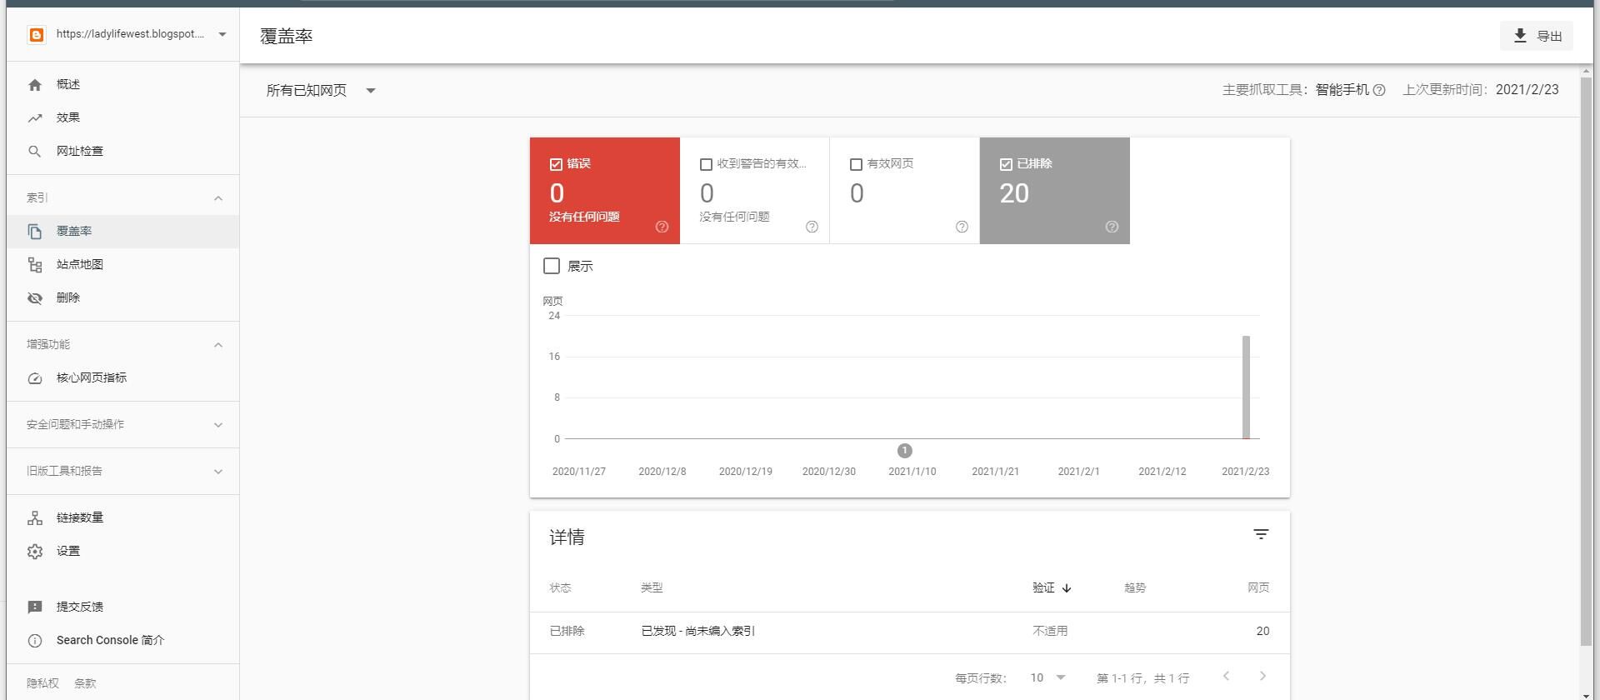Click the 导出 button
The image size is (1600, 700).
[1536, 36]
